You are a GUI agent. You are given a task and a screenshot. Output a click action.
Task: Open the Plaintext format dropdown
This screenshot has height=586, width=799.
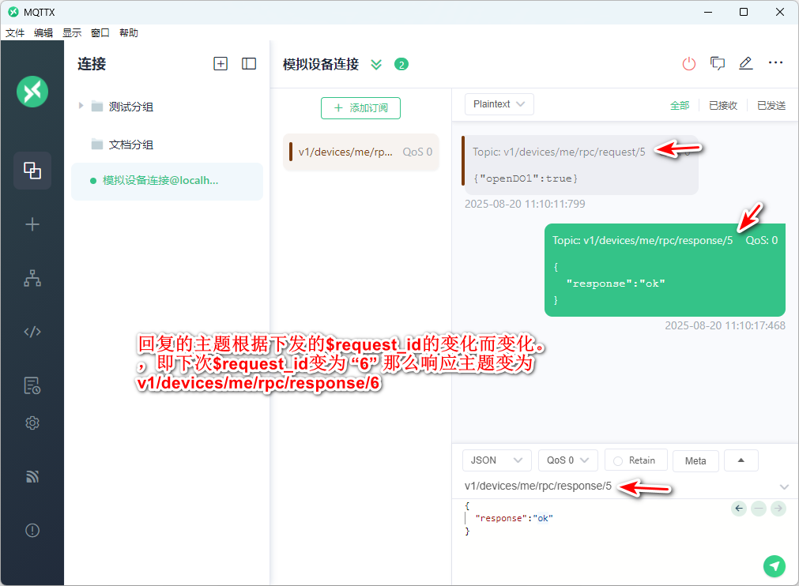tap(499, 104)
